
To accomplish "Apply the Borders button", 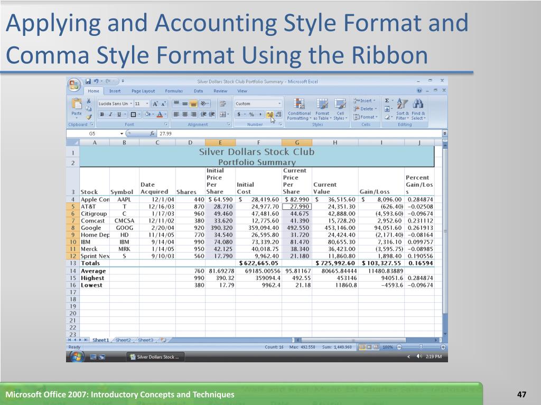I will [133, 114].
